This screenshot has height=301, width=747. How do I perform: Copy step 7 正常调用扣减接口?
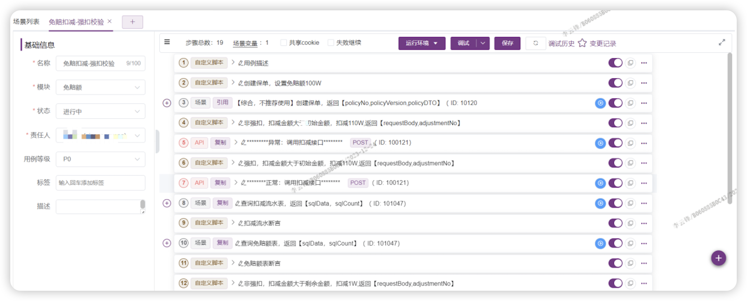pyautogui.click(x=630, y=183)
